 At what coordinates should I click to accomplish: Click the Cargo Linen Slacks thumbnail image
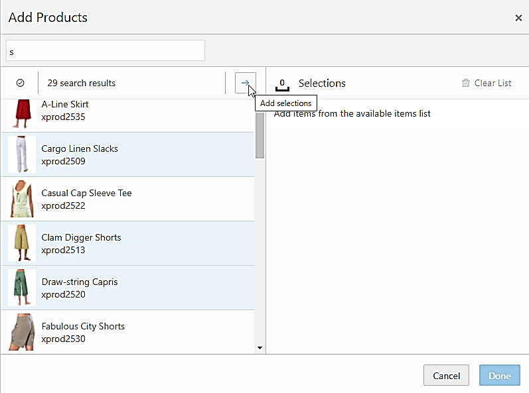pos(22,154)
